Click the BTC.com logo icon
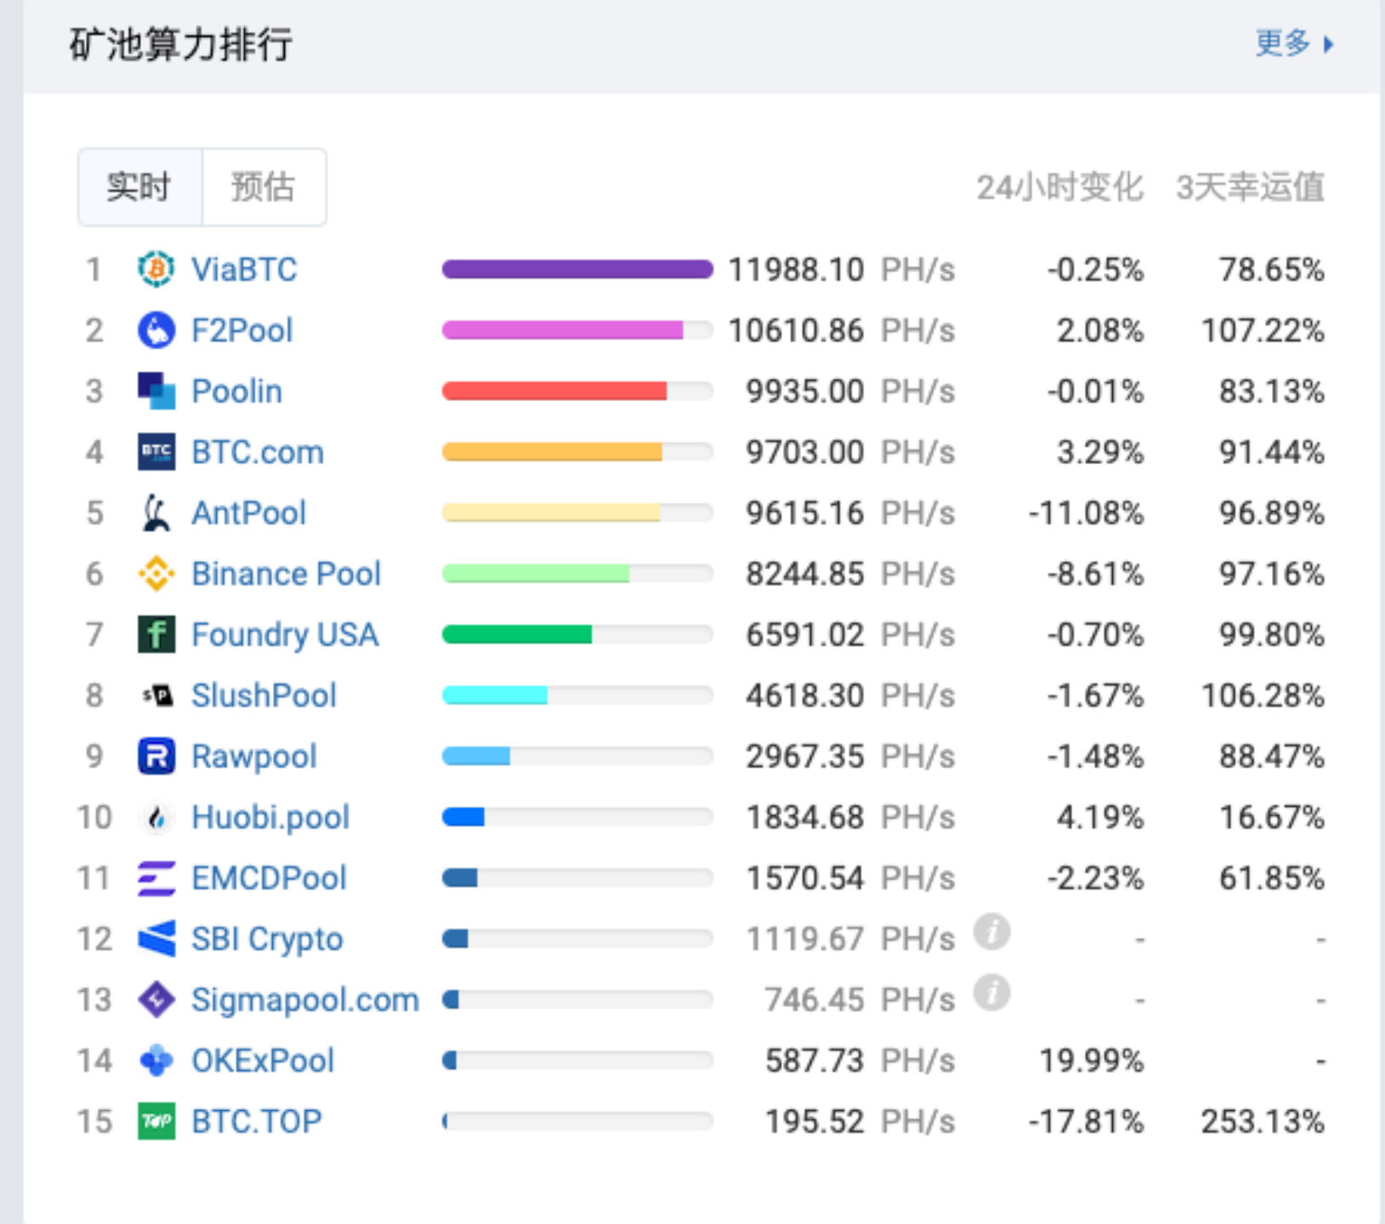The width and height of the screenshot is (1385, 1224). coord(156,452)
